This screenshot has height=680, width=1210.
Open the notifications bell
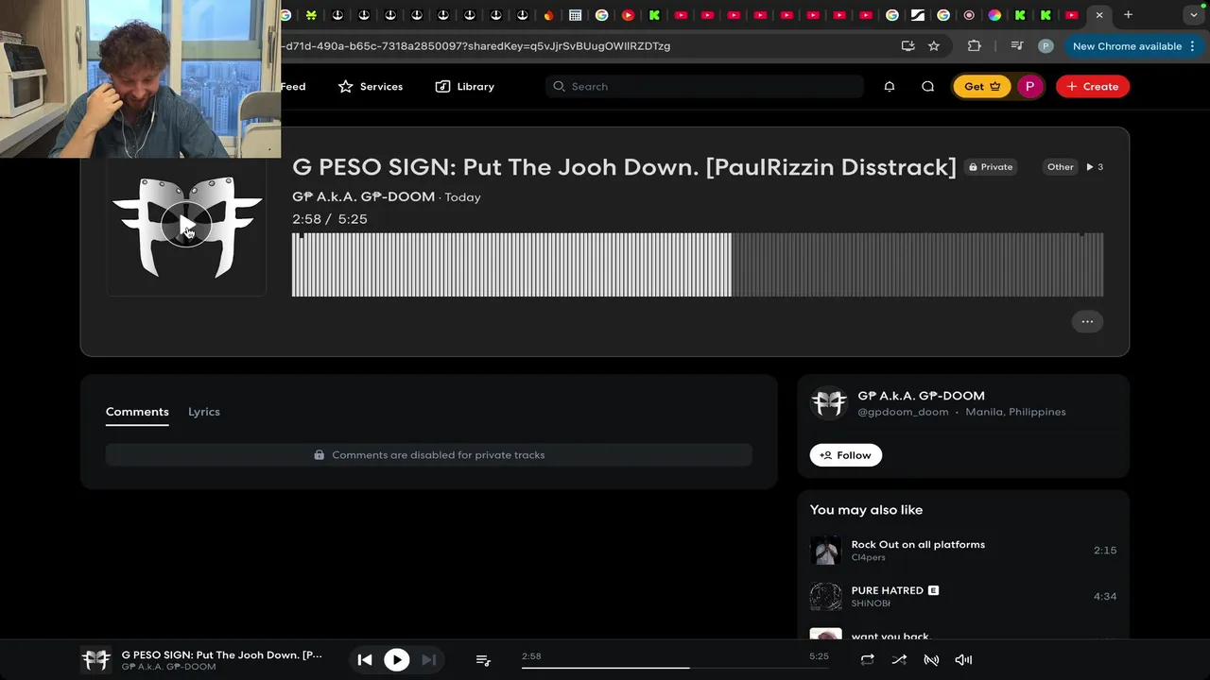[889, 86]
